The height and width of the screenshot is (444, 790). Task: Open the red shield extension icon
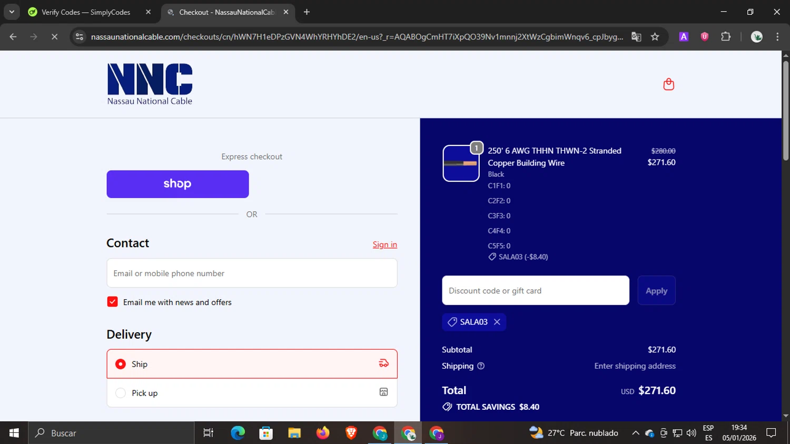click(704, 37)
